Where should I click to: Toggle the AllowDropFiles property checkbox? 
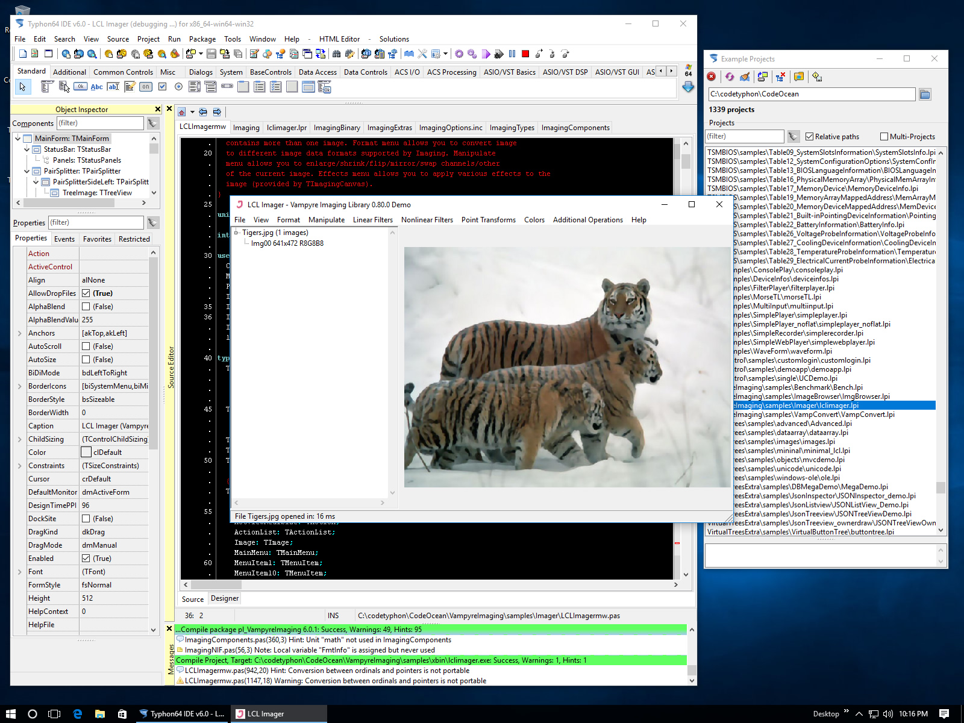click(x=86, y=293)
